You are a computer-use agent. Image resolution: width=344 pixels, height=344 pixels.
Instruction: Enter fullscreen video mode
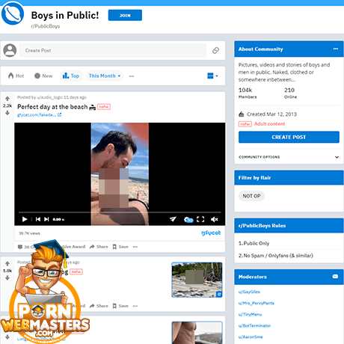coord(200,219)
